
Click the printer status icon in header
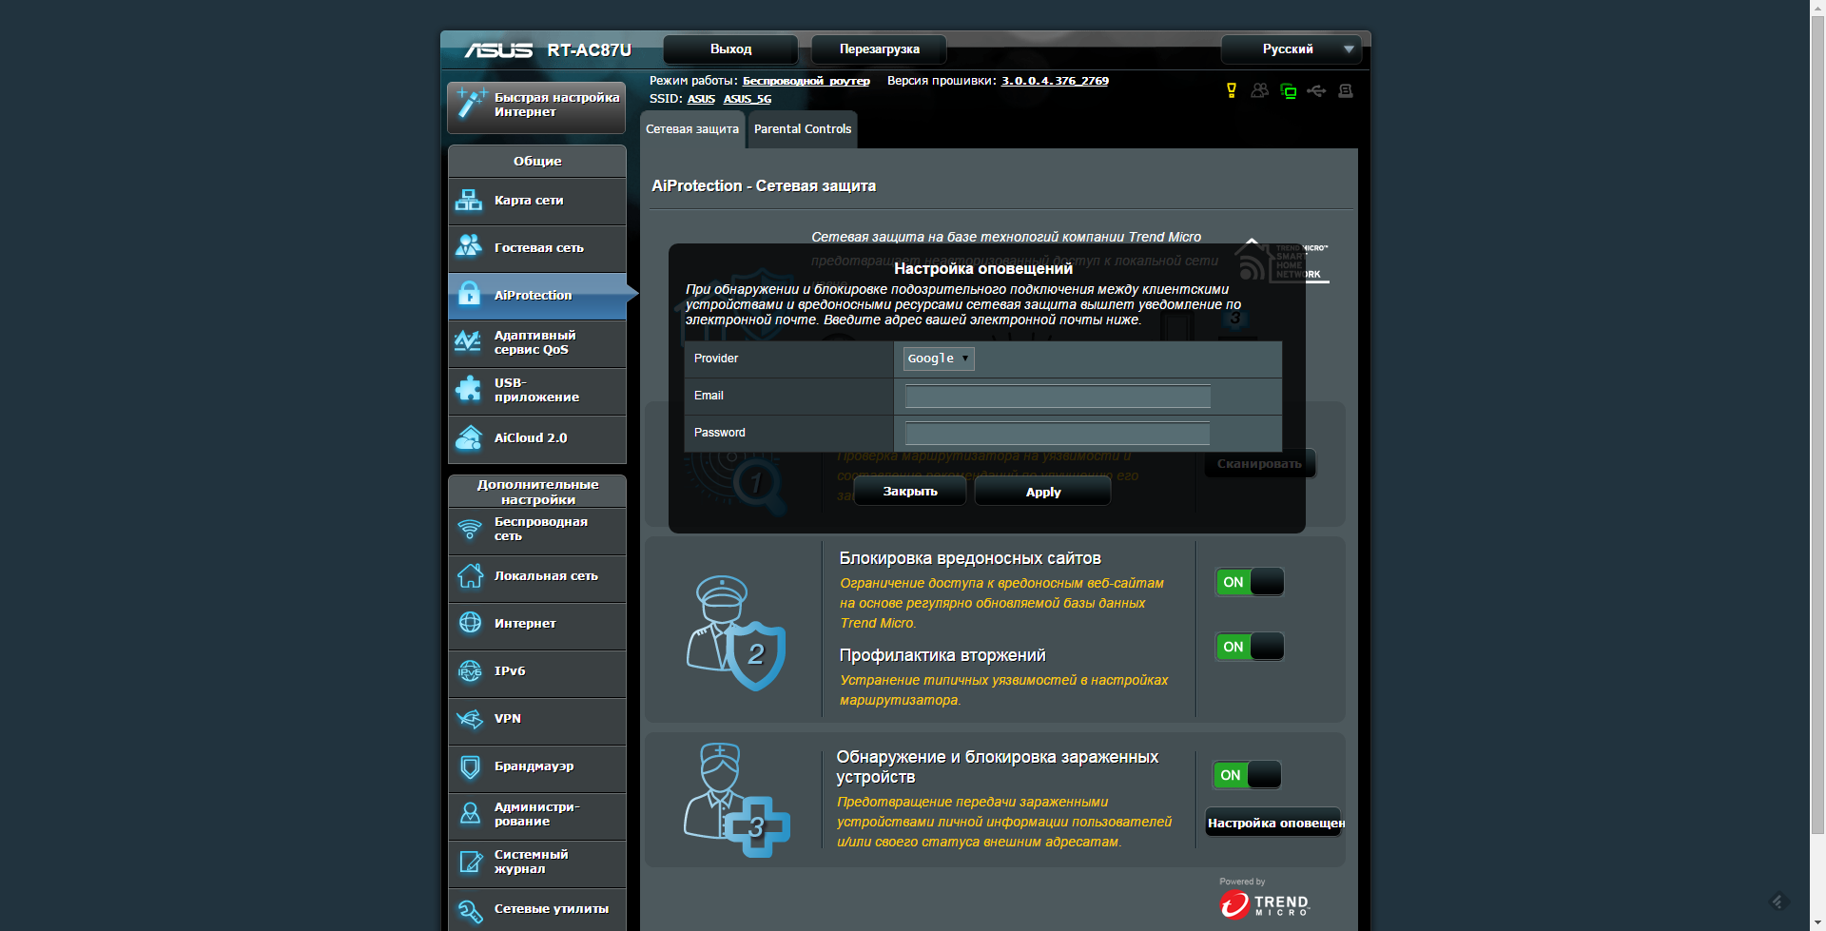click(1346, 91)
